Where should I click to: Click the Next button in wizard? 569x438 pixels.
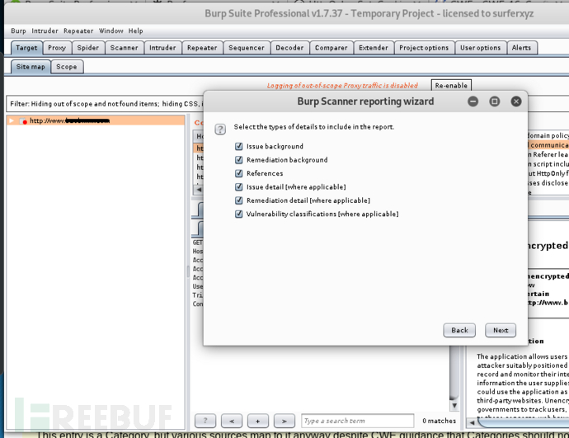click(501, 330)
